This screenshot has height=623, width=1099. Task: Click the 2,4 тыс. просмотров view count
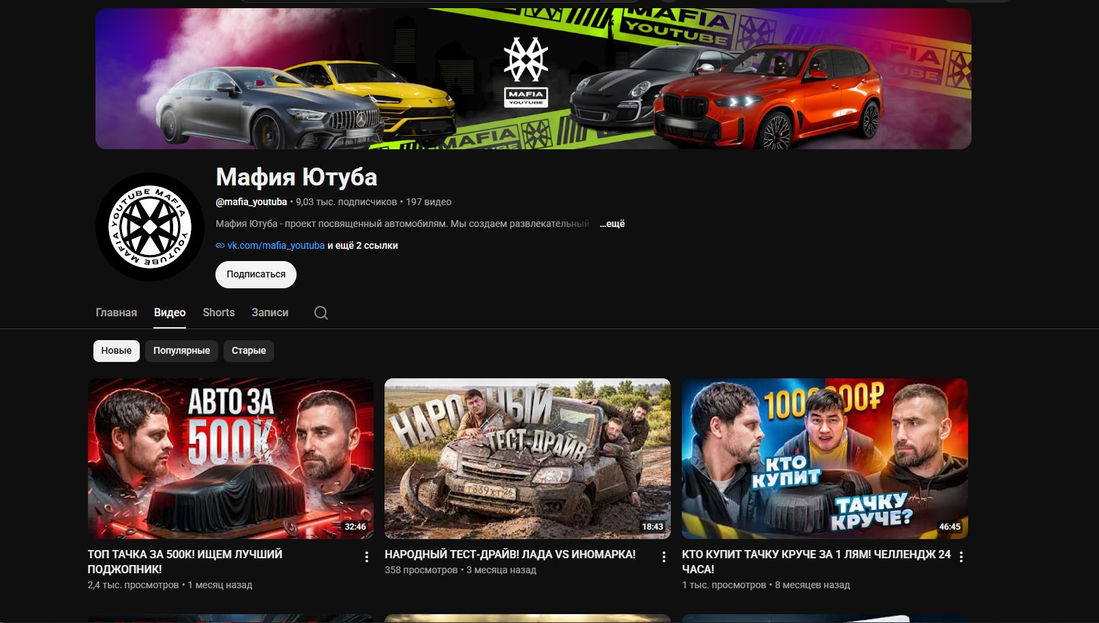tap(133, 585)
